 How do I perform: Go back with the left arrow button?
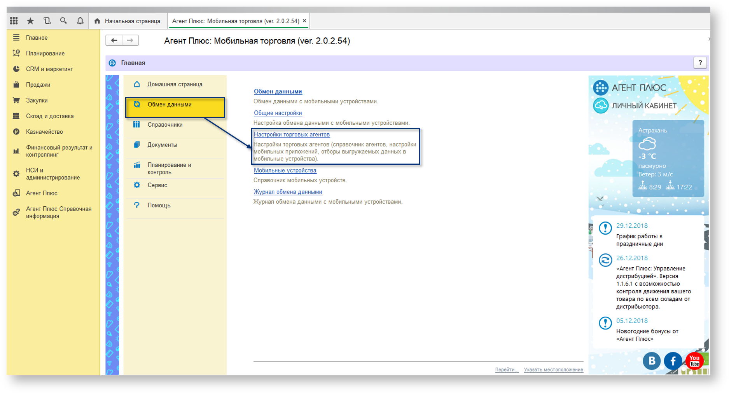[114, 40]
